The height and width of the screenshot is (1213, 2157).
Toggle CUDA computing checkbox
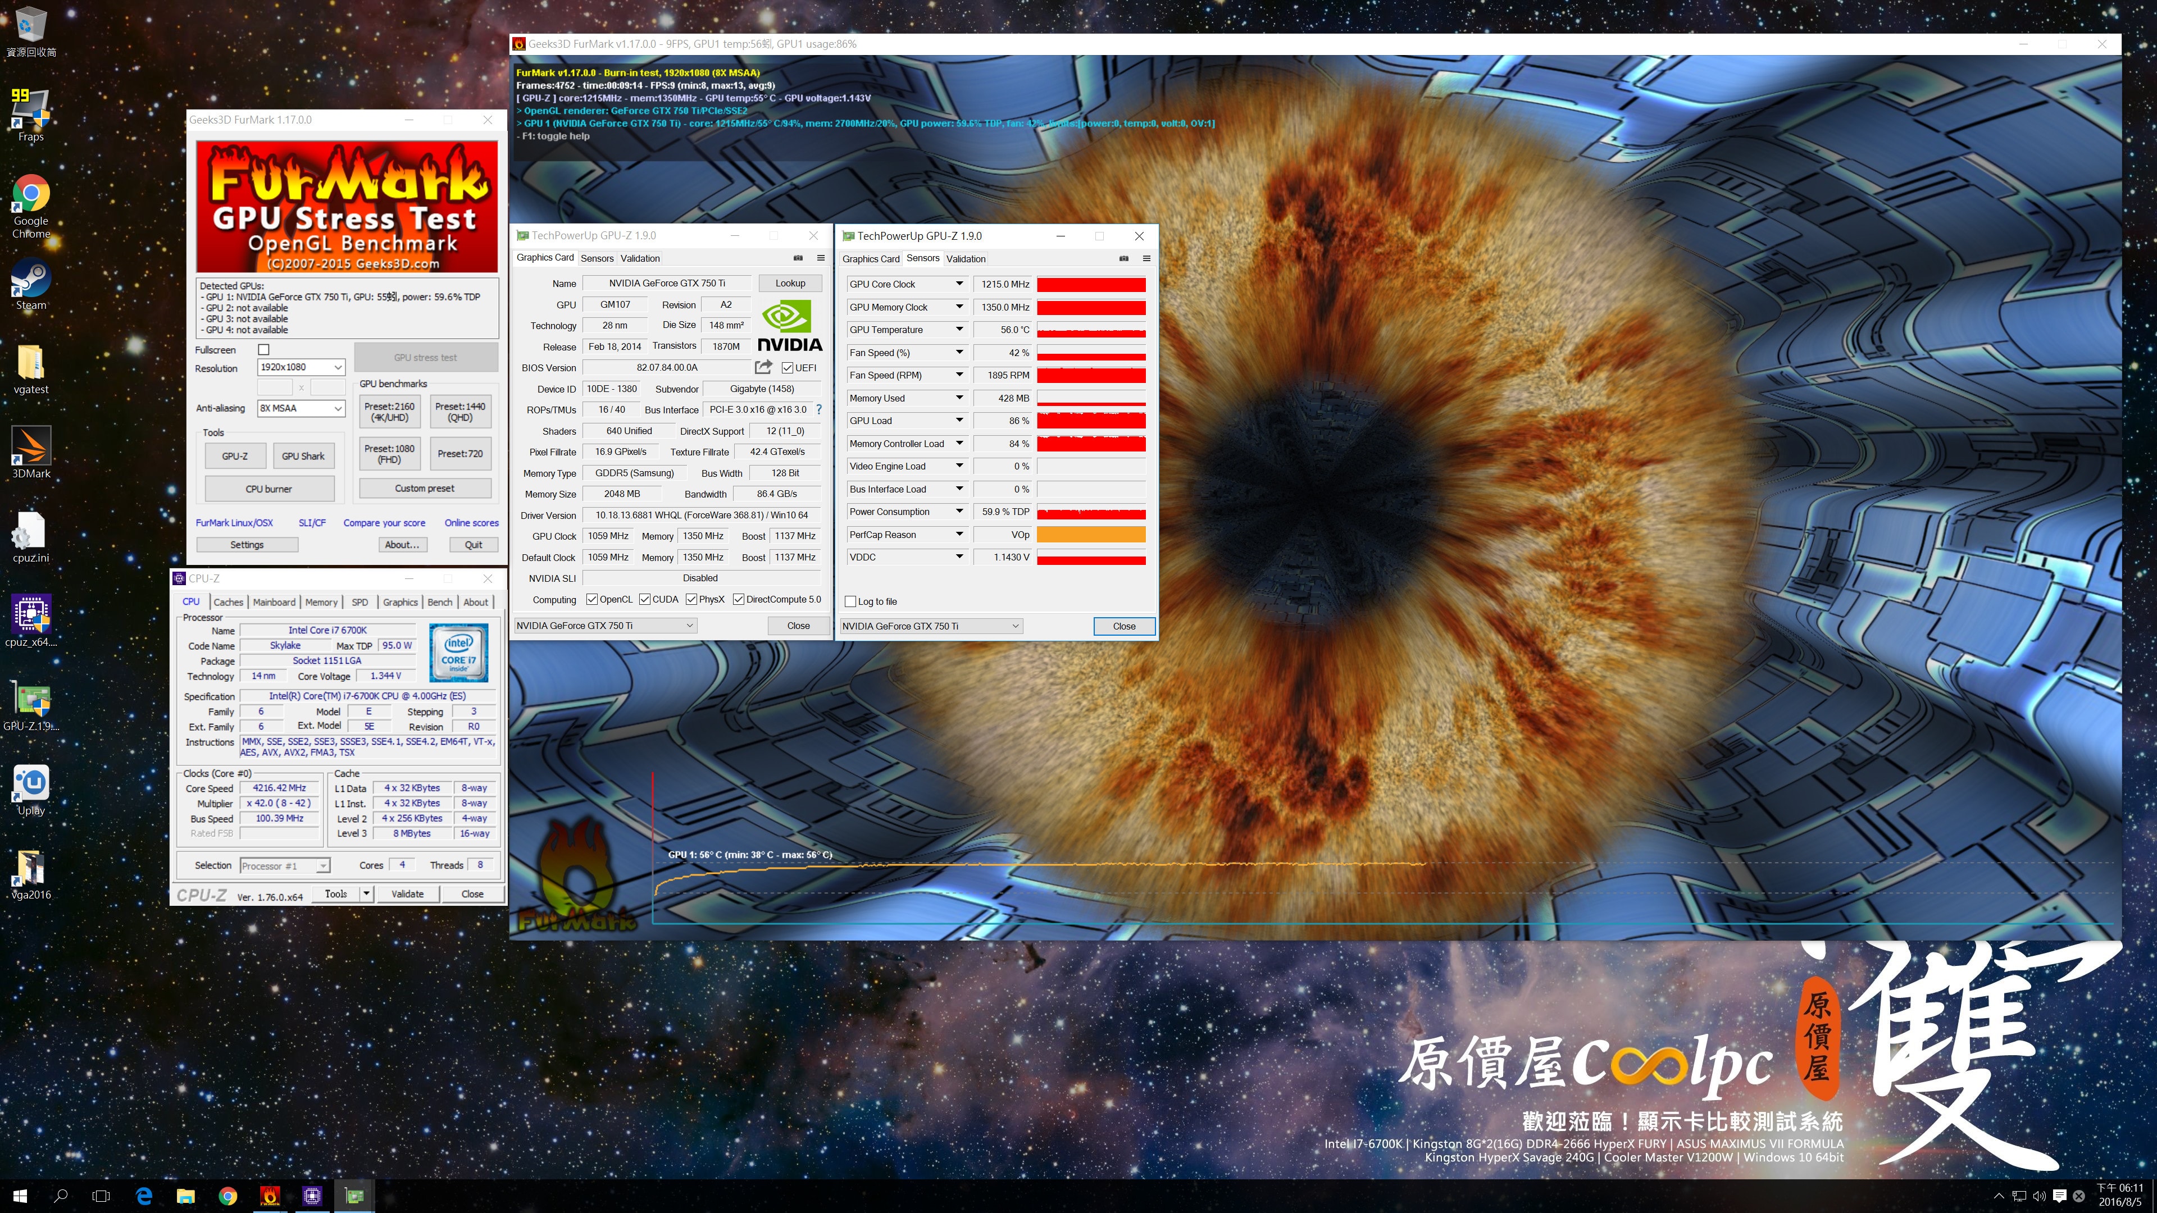point(645,599)
